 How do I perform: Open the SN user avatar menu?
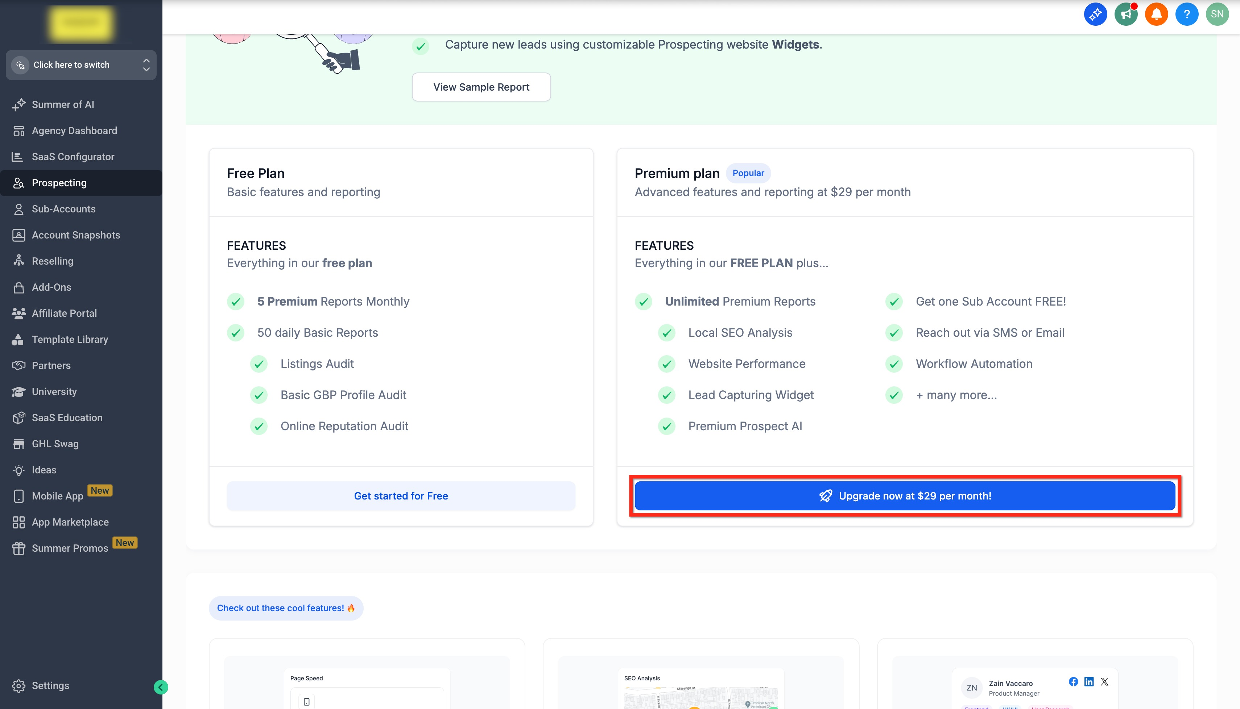(1217, 14)
